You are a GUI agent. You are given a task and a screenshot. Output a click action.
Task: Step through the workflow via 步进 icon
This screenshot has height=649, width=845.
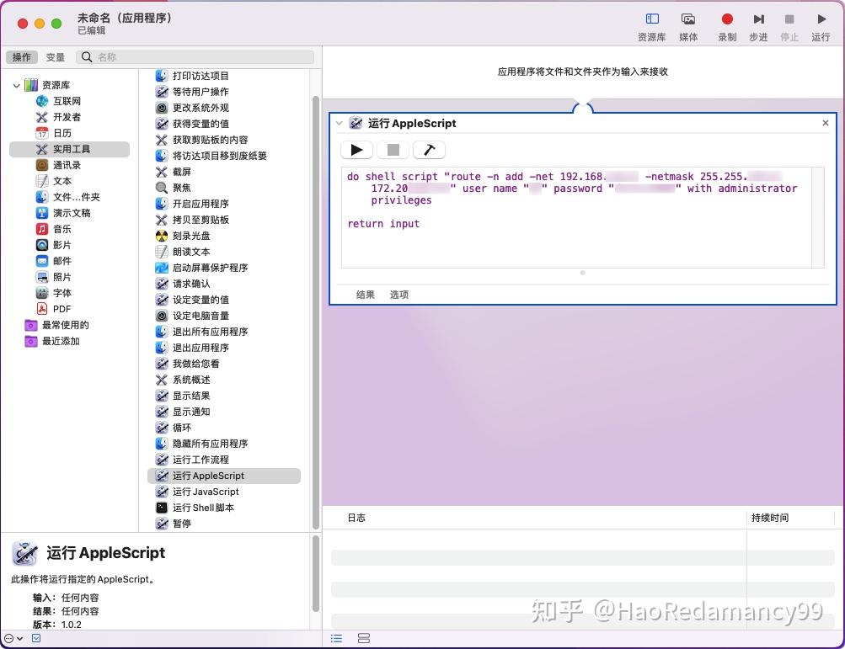pos(757,19)
